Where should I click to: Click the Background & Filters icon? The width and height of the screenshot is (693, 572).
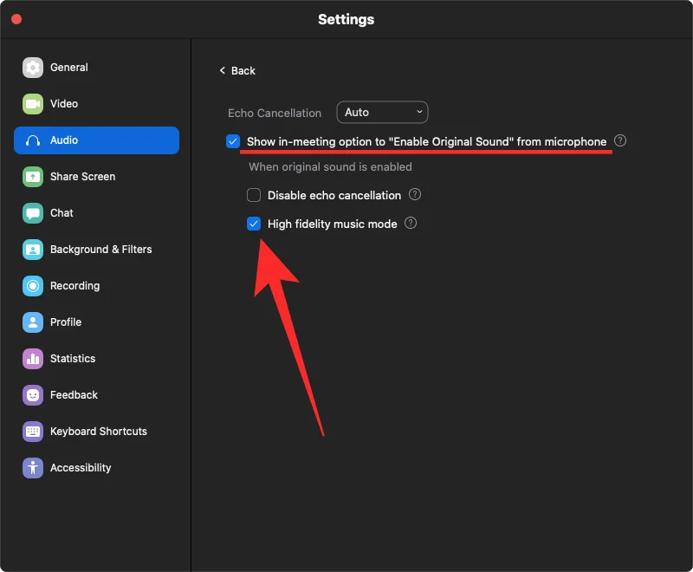pos(33,250)
